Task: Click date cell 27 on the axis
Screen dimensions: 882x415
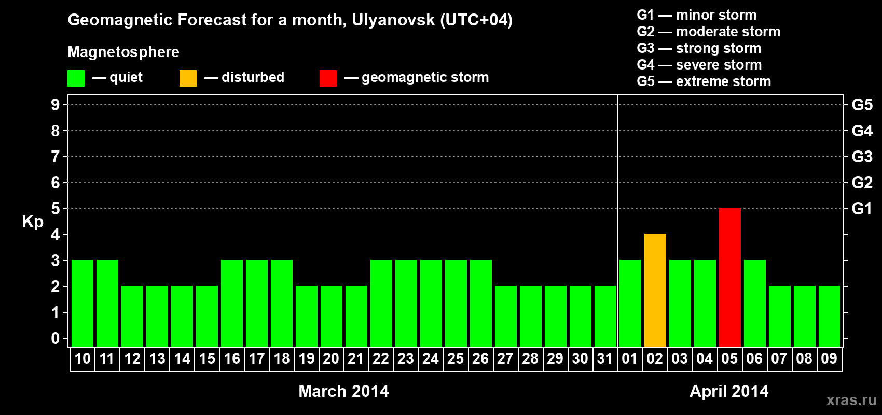Action: coord(506,359)
